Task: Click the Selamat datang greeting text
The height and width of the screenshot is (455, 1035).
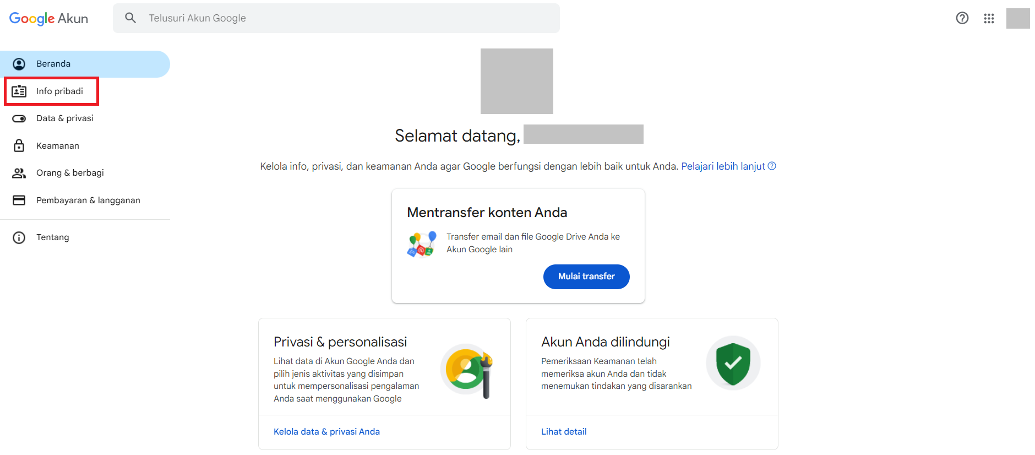Action: pos(457,136)
